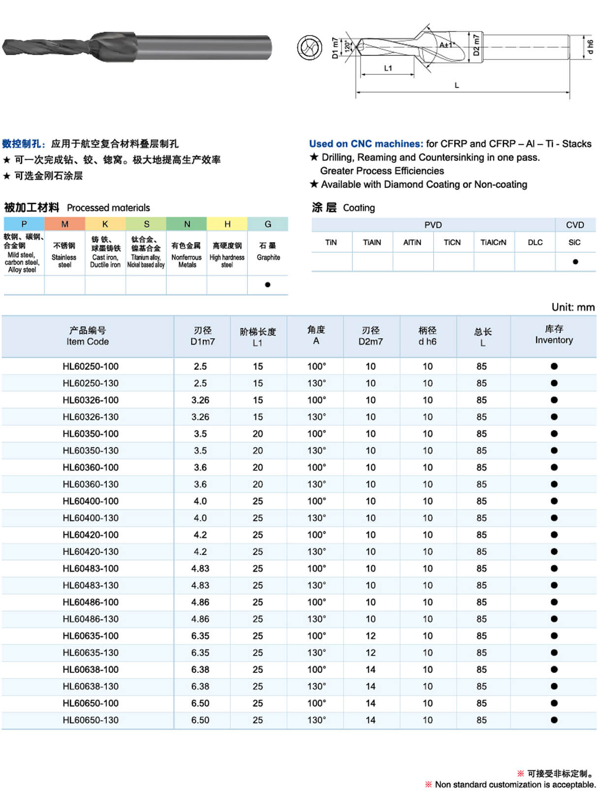This screenshot has height=791, width=598.
Task: Select the CVD coating header
Action: click(x=574, y=225)
